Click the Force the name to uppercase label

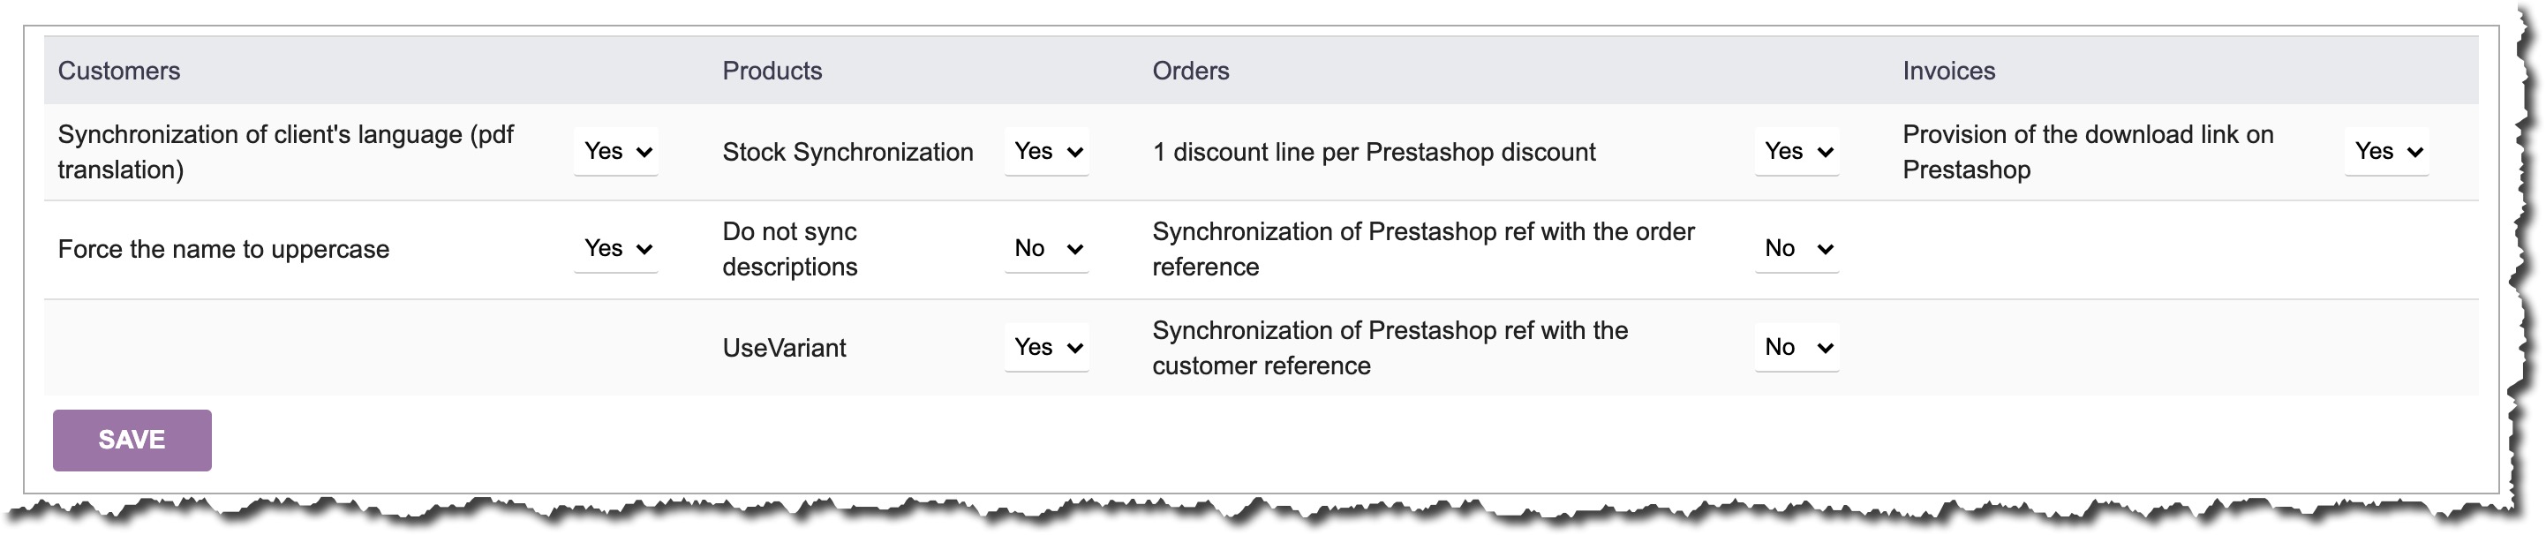[223, 249]
